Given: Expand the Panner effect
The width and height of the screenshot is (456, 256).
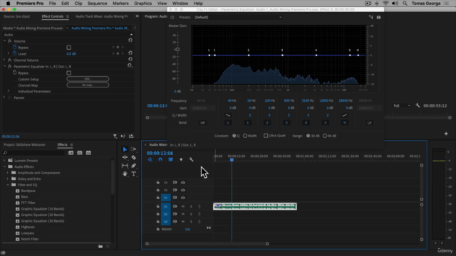Looking at the screenshot, I should [x=4, y=97].
